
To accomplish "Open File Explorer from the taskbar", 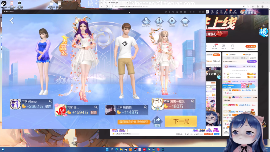I will [x=121, y=149].
